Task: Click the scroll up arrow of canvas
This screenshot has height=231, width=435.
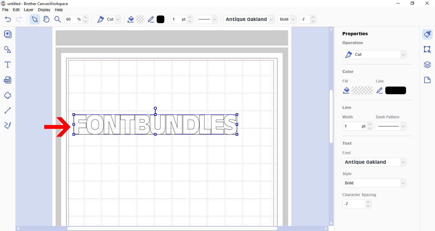Action: pos(331,29)
